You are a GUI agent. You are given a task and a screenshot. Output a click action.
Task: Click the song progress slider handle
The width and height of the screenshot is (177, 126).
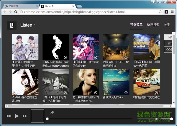pos(47,119)
